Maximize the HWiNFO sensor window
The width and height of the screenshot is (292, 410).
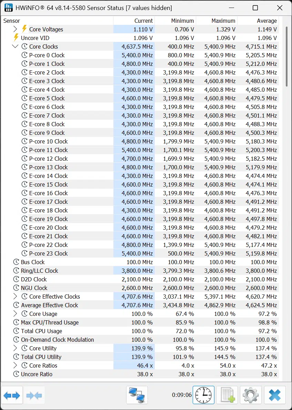coord(255,8)
